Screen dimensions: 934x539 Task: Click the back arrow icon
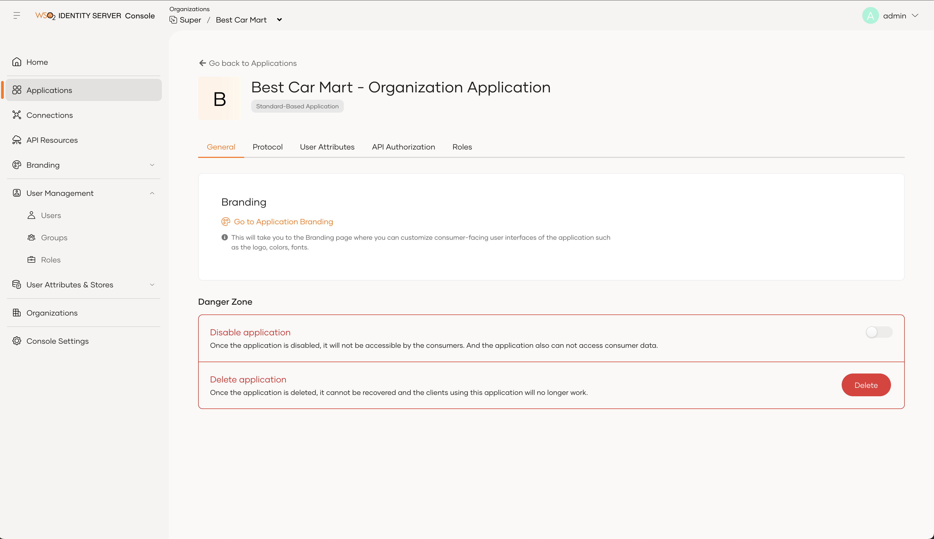click(x=202, y=63)
